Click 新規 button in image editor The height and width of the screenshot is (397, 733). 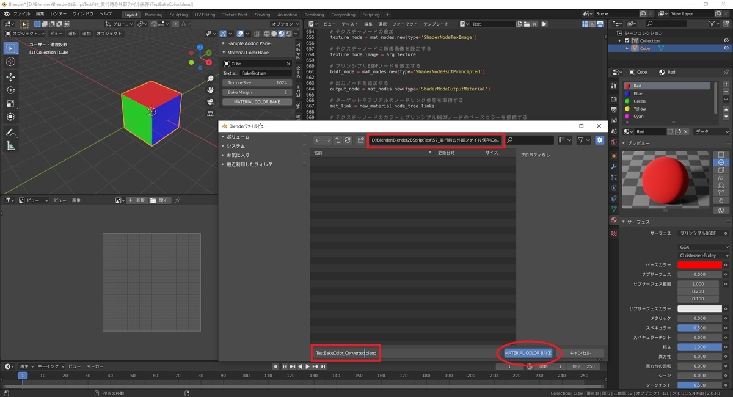[x=136, y=200]
